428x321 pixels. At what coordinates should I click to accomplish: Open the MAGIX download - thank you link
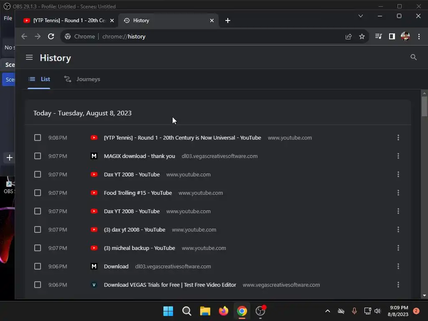click(x=140, y=156)
